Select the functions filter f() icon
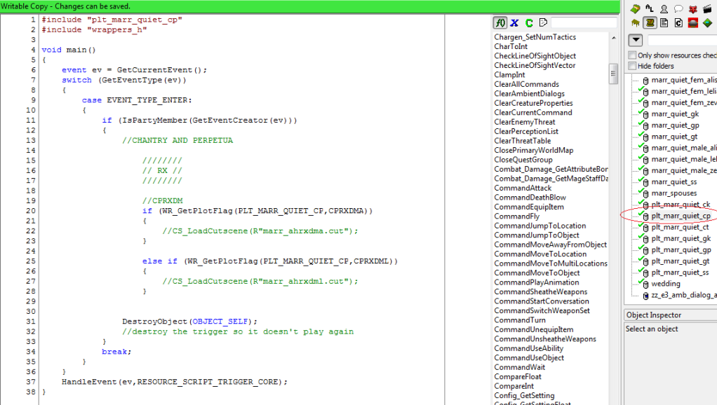The height and width of the screenshot is (405, 717). point(500,23)
